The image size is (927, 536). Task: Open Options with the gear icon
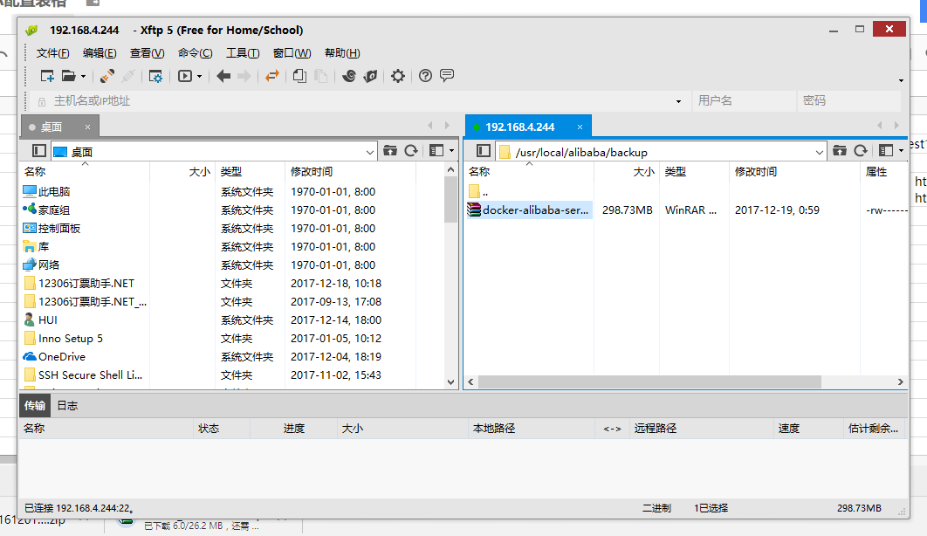[x=398, y=76]
